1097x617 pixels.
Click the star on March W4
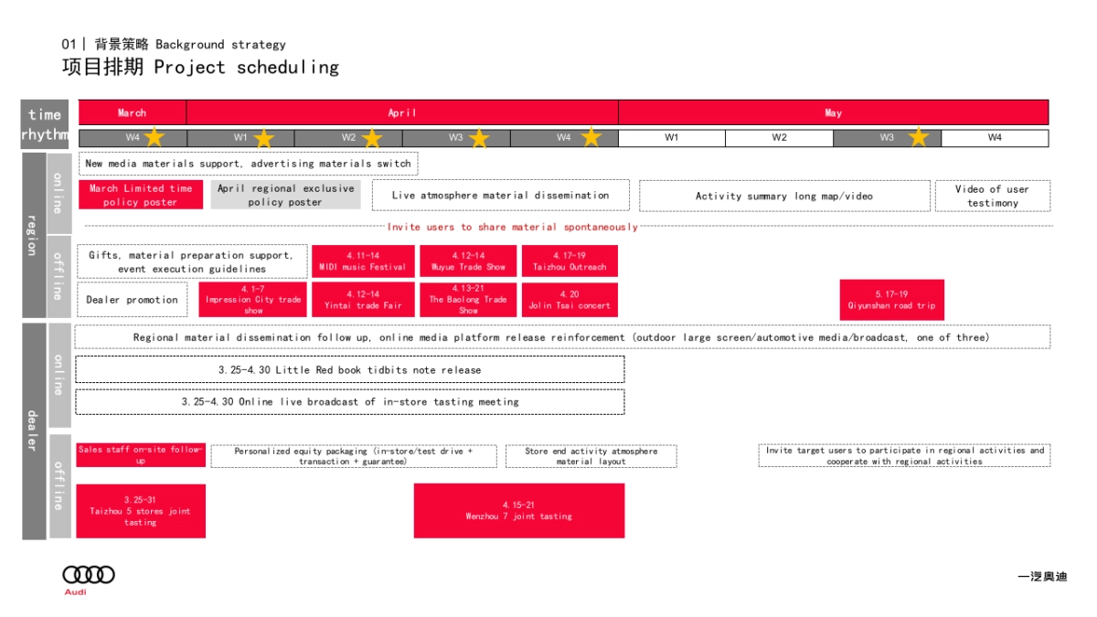tap(154, 137)
